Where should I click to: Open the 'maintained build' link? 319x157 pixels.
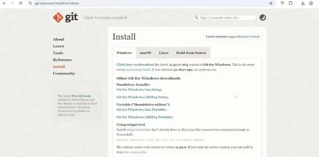point(138,70)
